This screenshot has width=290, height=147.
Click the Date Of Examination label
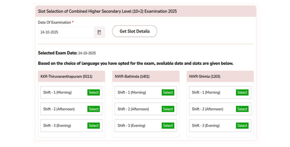click(54, 22)
